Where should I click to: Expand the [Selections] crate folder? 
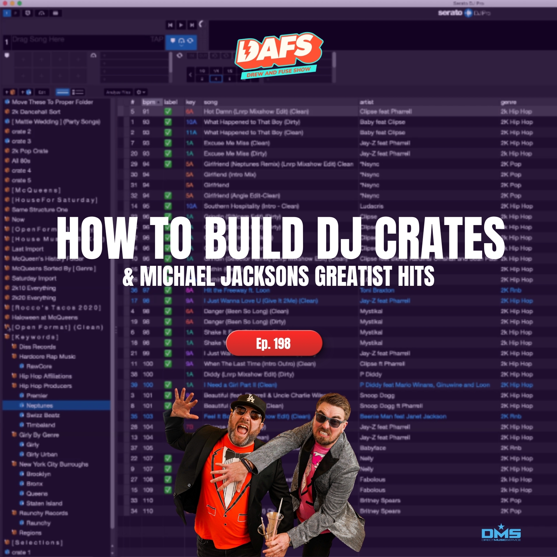point(7,542)
